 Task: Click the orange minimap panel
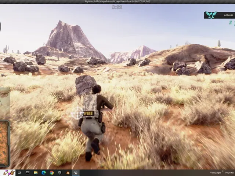click(x=5, y=143)
